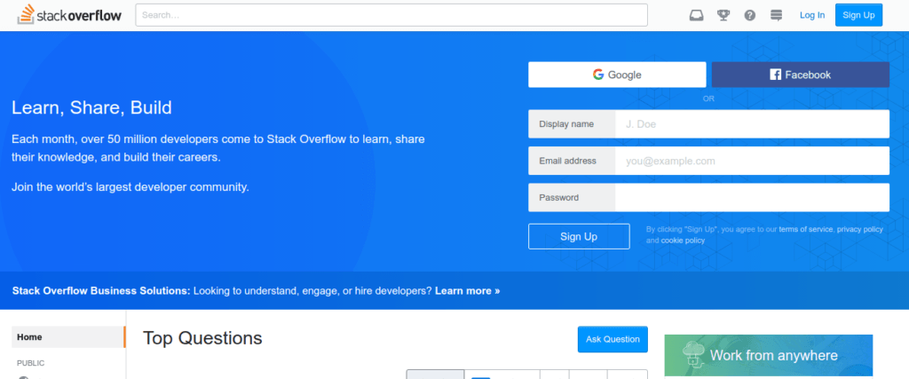This screenshot has height=379, width=909.
Task: Click the blue Sign Up header button
Action: coord(858,15)
